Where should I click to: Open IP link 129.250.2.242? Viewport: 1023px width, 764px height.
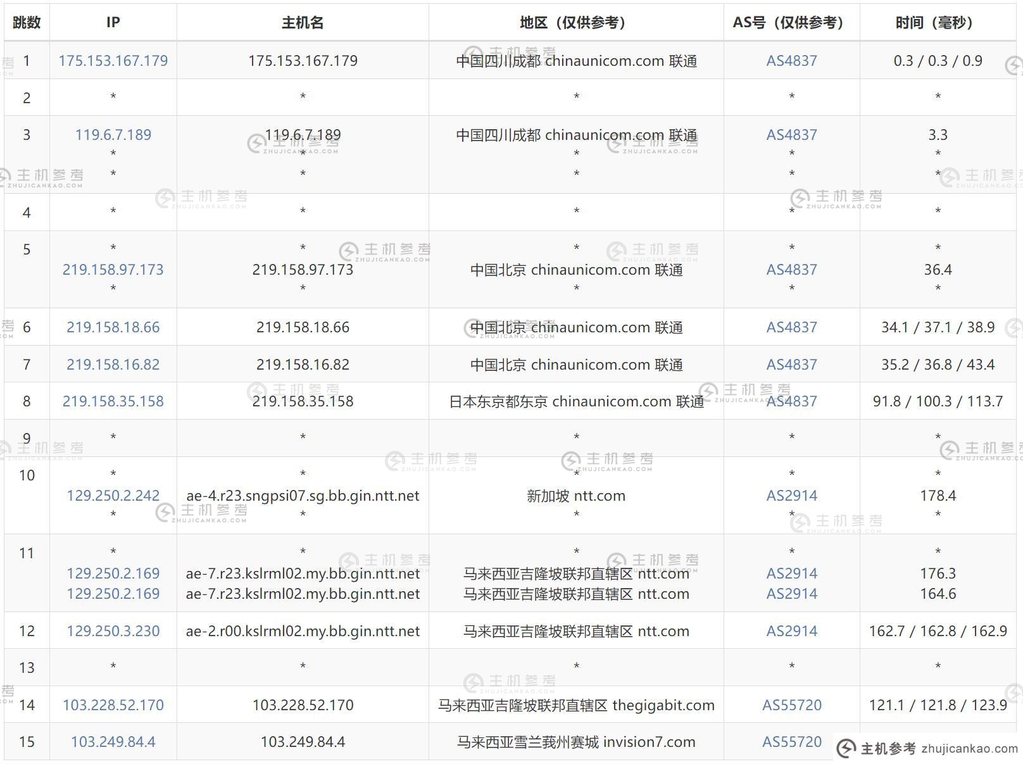[113, 496]
